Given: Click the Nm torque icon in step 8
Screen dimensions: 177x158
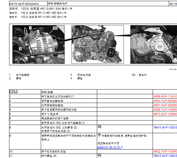Looking at the screenshot, I should [99, 127].
